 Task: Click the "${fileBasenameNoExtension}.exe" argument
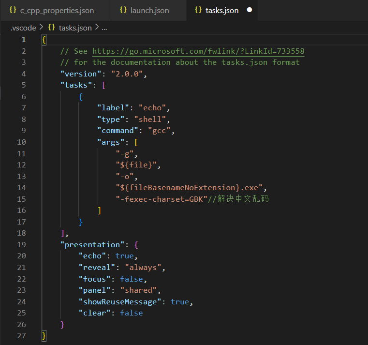[x=189, y=188]
